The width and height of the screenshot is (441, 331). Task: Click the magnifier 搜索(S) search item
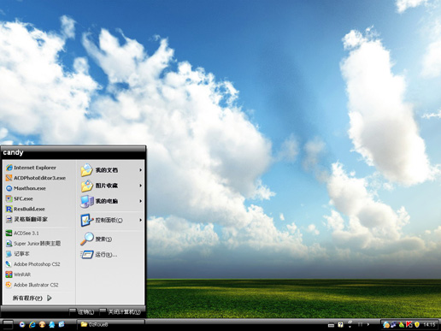96,239
